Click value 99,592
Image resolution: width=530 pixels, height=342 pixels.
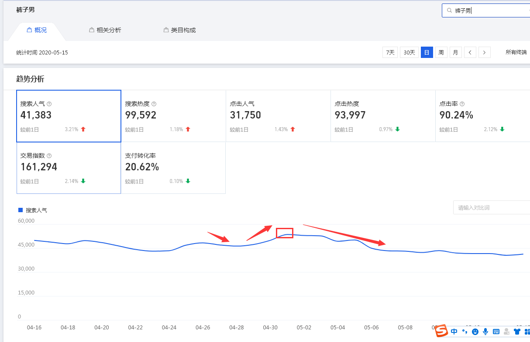point(141,115)
